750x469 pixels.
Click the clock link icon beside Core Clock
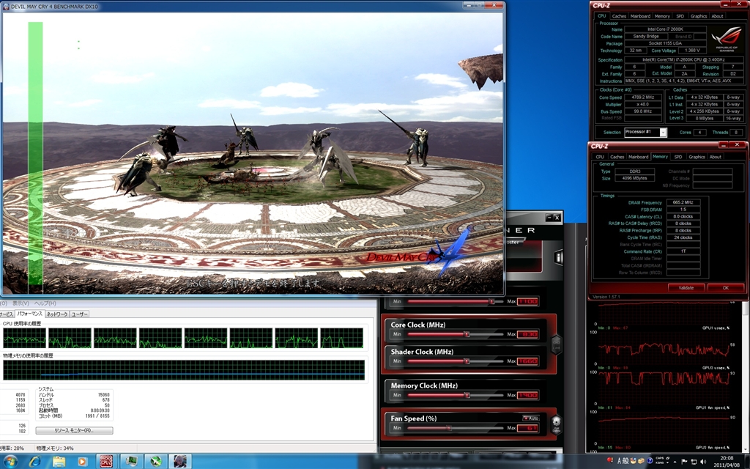pos(556,344)
